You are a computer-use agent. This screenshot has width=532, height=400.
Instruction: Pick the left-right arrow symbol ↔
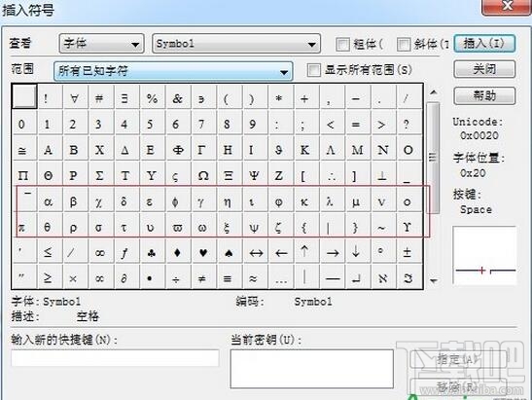pyautogui.click(x=255, y=252)
